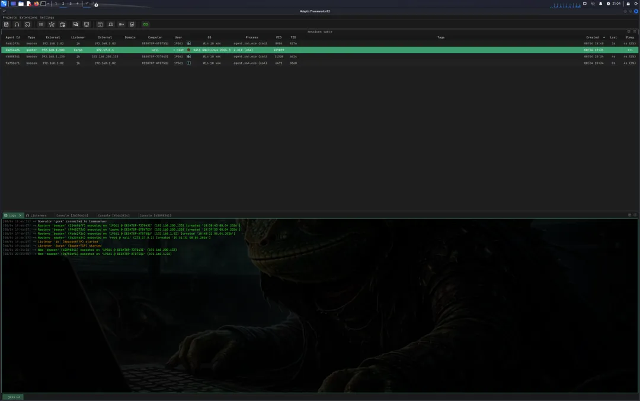Switch to the Listeners tab
The image size is (640, 401).
pos(36,215)
